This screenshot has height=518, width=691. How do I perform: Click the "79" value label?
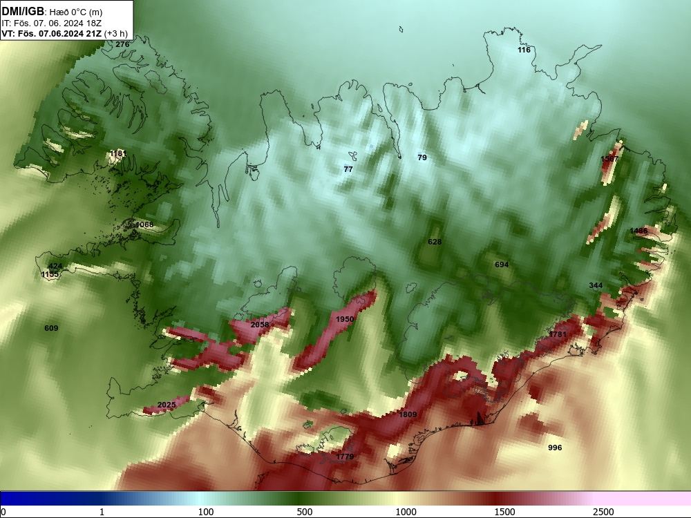(422, 157)
